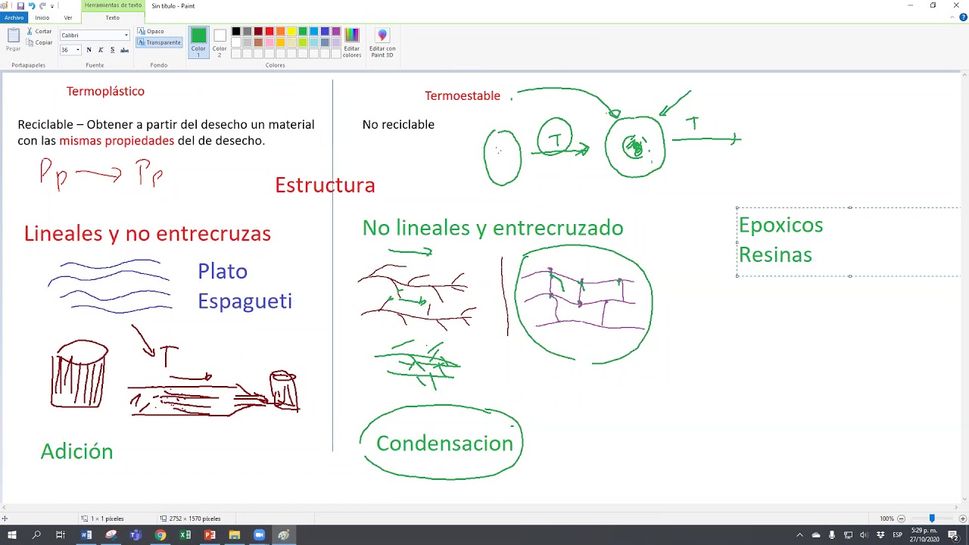The image size is (969, 545).
Task: Open the Windows Start menu
Action: 11,535
